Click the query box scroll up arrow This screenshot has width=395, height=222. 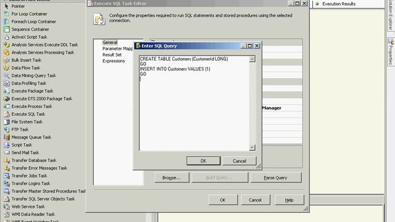coord(252,59)
